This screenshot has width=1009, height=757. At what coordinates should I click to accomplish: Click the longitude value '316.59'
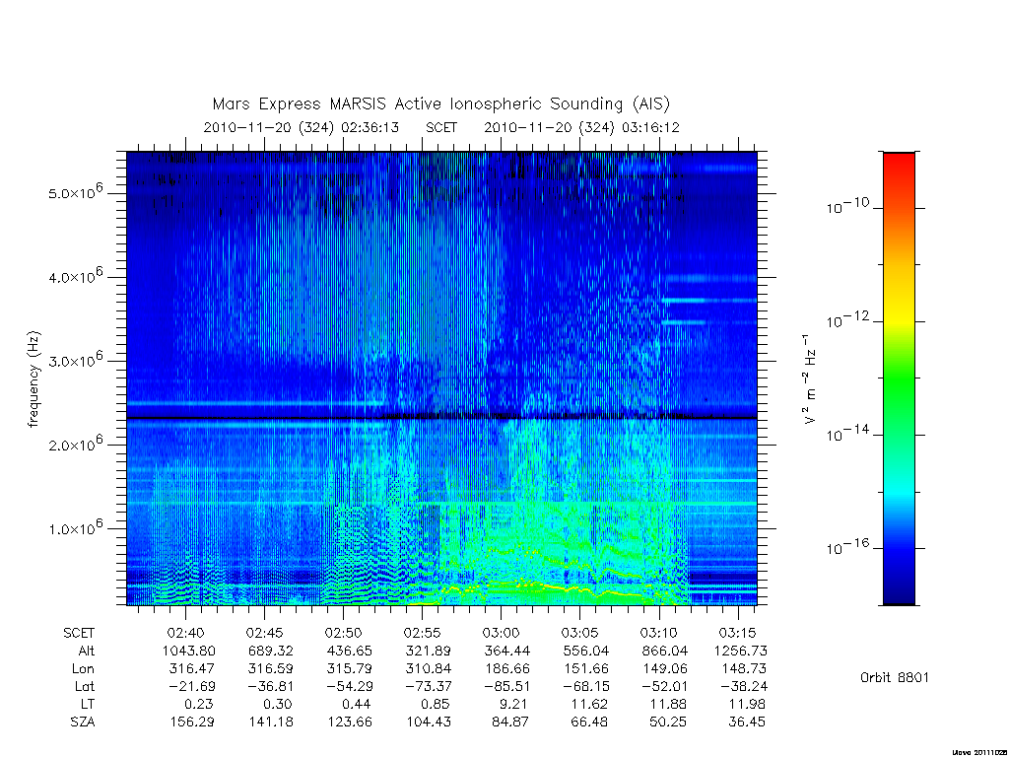[x=270, y=669]
